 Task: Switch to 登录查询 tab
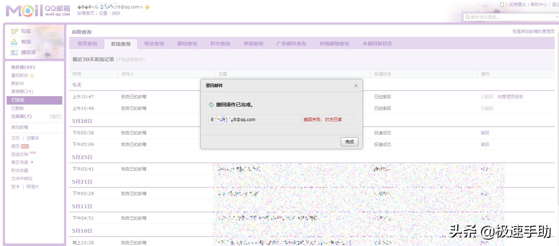coord(87,44)
